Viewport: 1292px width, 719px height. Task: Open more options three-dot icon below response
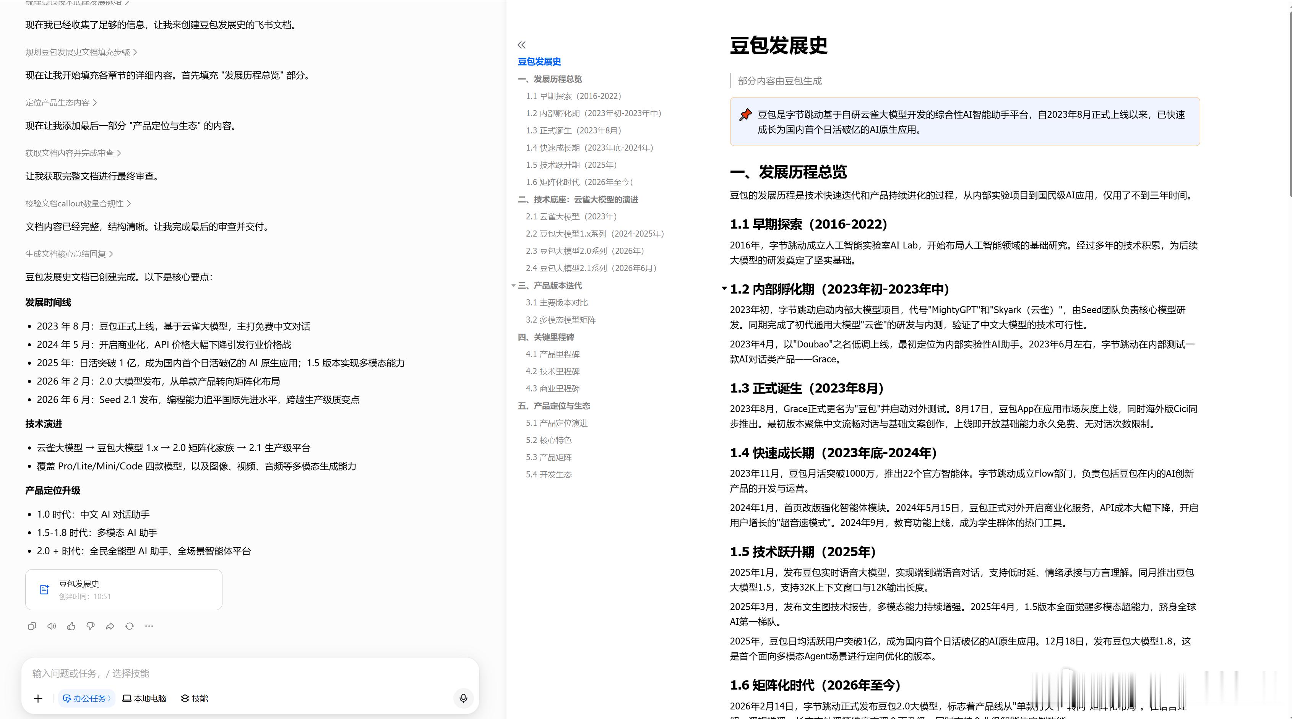(149, 626)
